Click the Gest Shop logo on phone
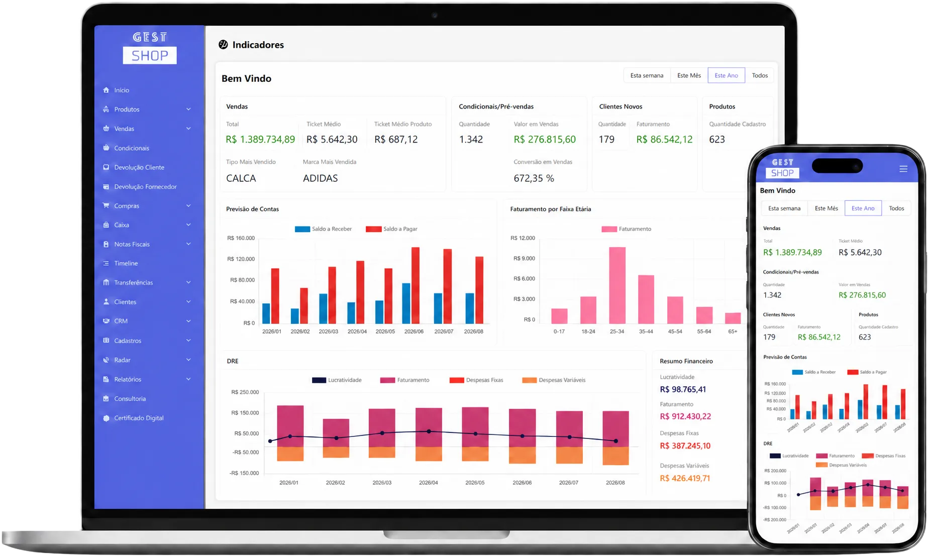 point(782,169)
